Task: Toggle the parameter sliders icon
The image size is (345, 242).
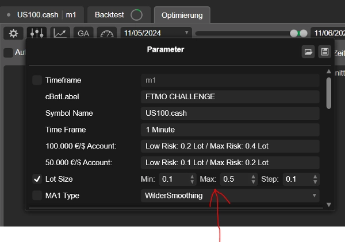Action: pyautogui.click(x=37, y=33)
